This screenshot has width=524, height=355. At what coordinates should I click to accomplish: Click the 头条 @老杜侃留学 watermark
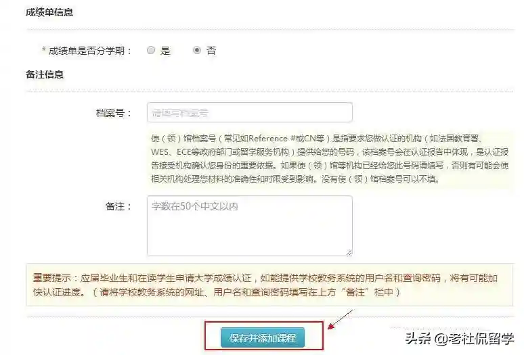point(460,339)
